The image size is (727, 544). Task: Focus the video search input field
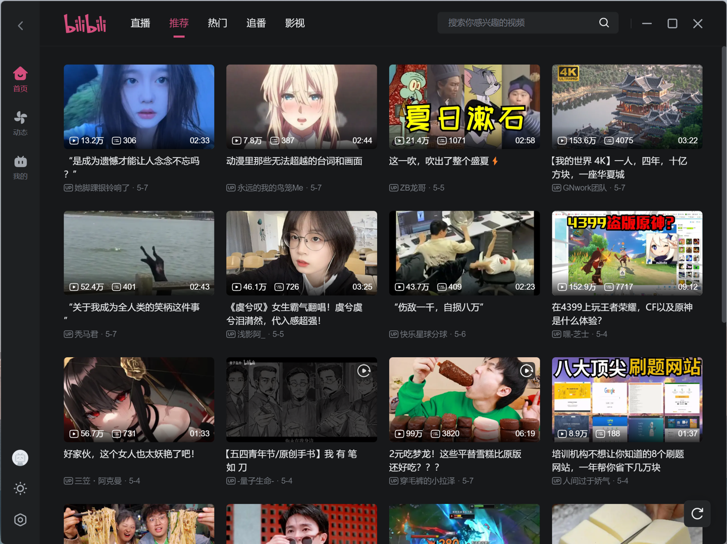[520, 23]
